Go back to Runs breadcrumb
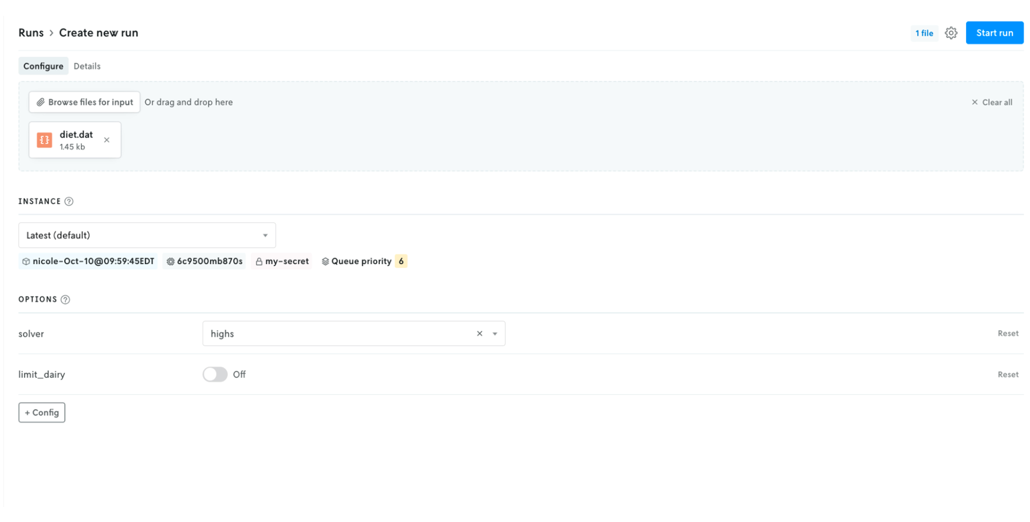Image resolution: width=1030 pixels, height=522 pixels. click(31, 33)
